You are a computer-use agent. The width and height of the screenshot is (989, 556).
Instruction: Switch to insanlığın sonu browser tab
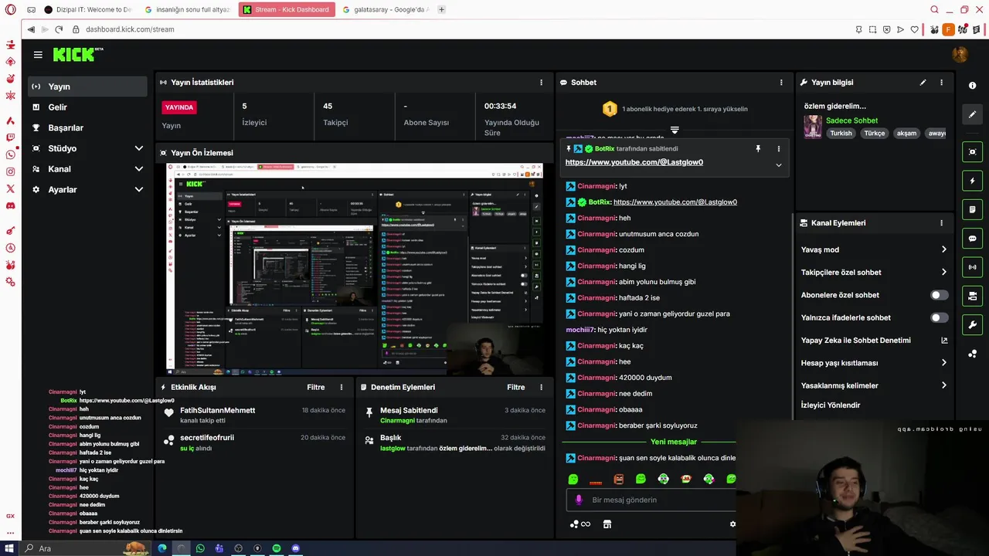(x=188, y=9)
